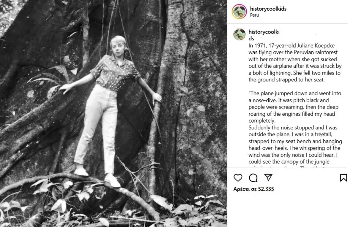
Task: Click the line "could see the canopy of the jungle"
Action: (289, 162)
